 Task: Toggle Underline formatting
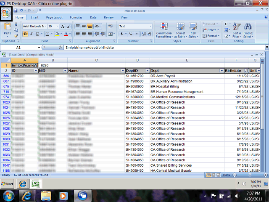(37, 34)
